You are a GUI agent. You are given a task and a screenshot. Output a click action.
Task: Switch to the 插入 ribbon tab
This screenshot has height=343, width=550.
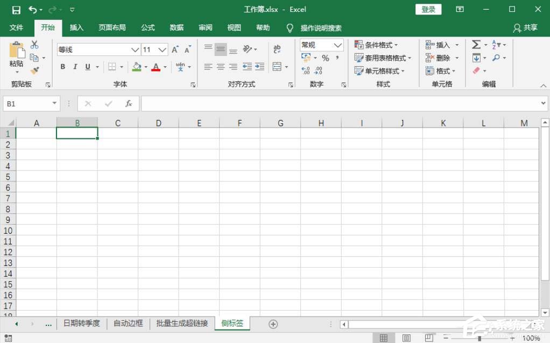point(76,28)
